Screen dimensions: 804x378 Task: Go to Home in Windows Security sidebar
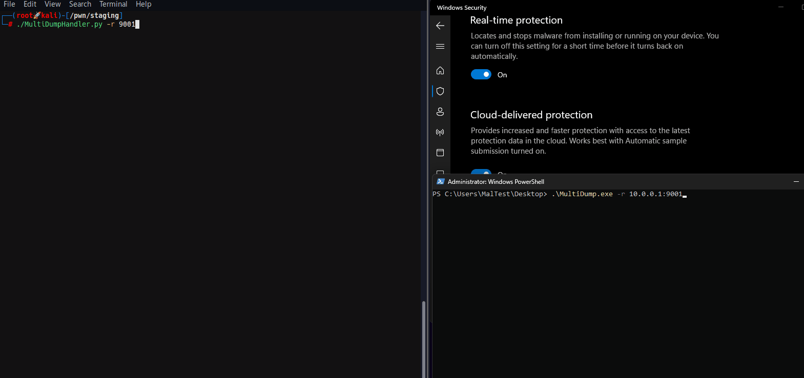pyautogui.click(x=440, y=70)
